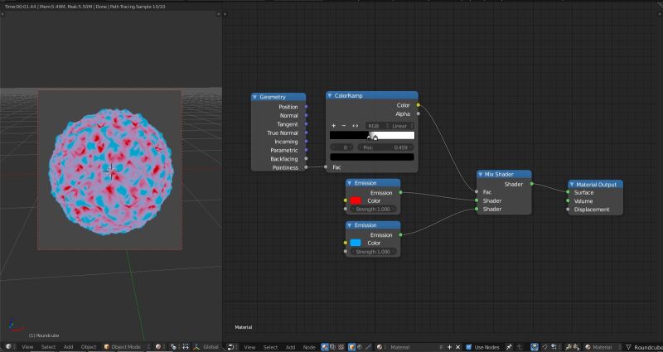Select the shader nodes tree type icon
This screenshot has width=663, height=352.
[325, 346]
